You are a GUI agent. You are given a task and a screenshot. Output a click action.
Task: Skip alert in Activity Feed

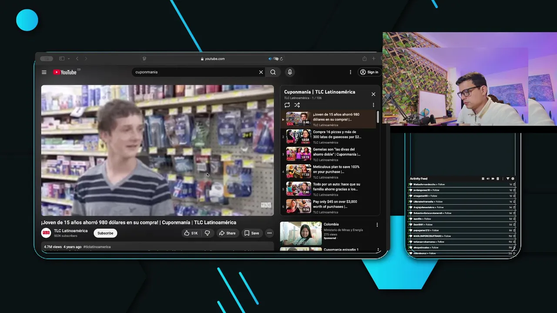click(493, 179)
